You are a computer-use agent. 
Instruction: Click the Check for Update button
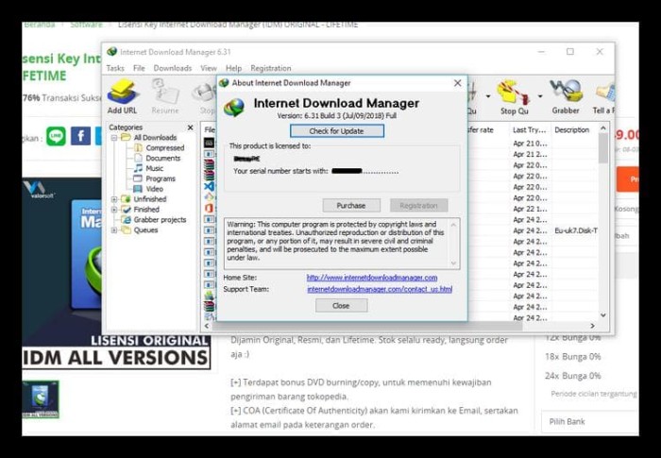tap(337, 131)
